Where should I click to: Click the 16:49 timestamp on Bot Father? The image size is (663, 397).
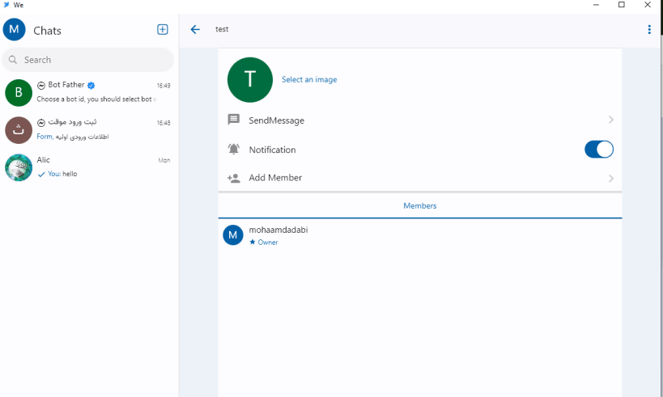point(164,86)
